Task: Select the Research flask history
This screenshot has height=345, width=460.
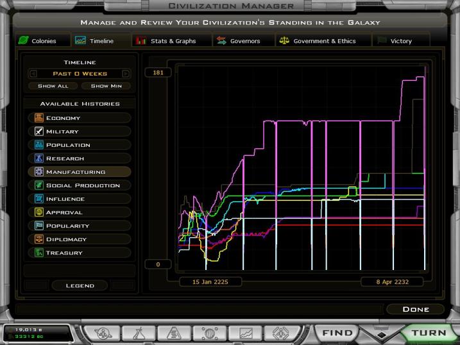Action: click(39, 158)
